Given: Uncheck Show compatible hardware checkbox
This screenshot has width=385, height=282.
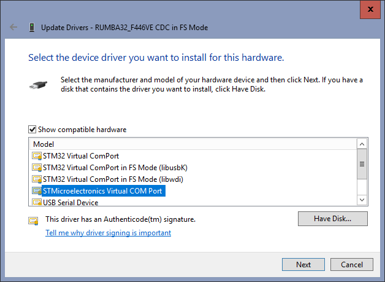Looking at the screenshot, I should 32,129.
